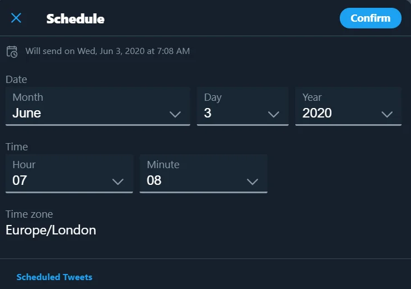Click the Month field's chevron arrow
This screenshot has width=411, height=289.
click(175, 114)
